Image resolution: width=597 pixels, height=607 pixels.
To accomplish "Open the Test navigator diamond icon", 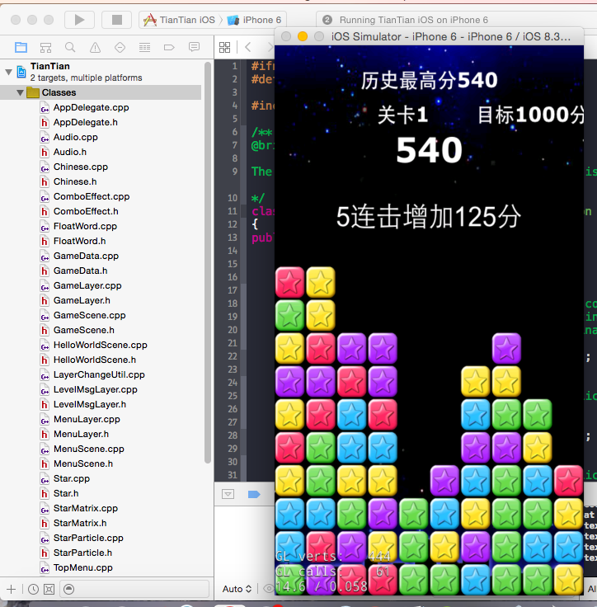I will [120, 47].
